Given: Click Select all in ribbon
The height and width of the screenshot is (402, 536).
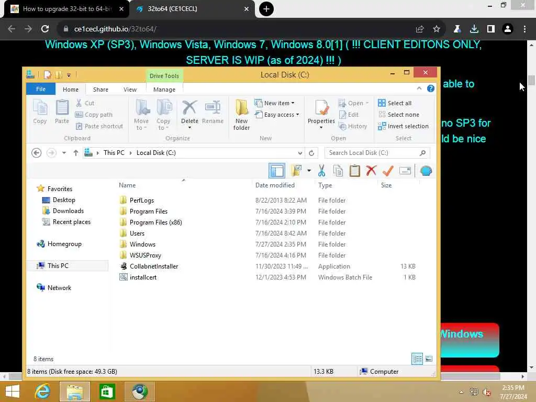Looking at the screenshot, I should pyautogui.click(x=395, y=103).
